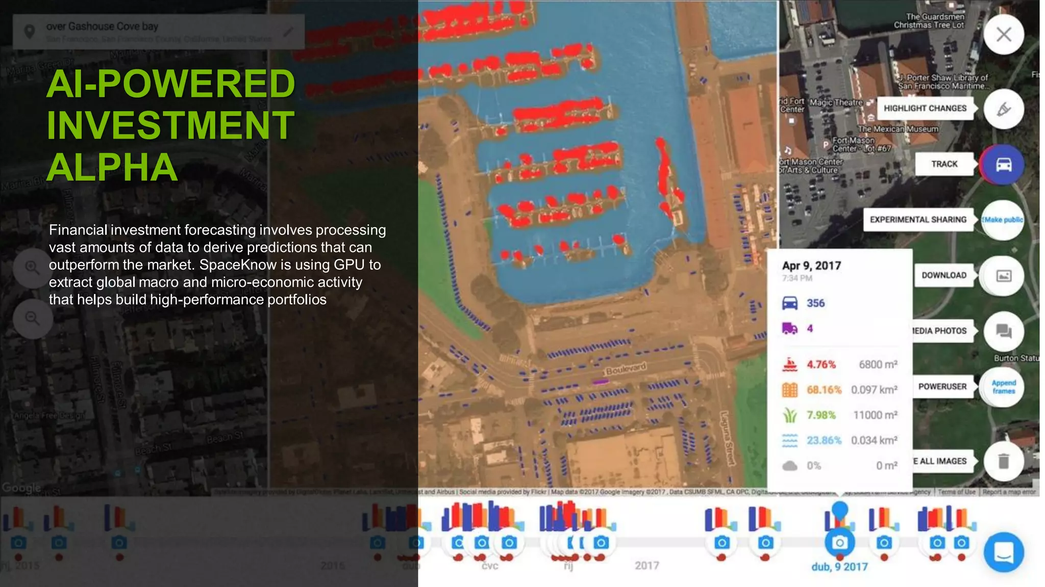Click the edit pencil in search bar
Screen dimensions: 1045x587
point(288,32)
